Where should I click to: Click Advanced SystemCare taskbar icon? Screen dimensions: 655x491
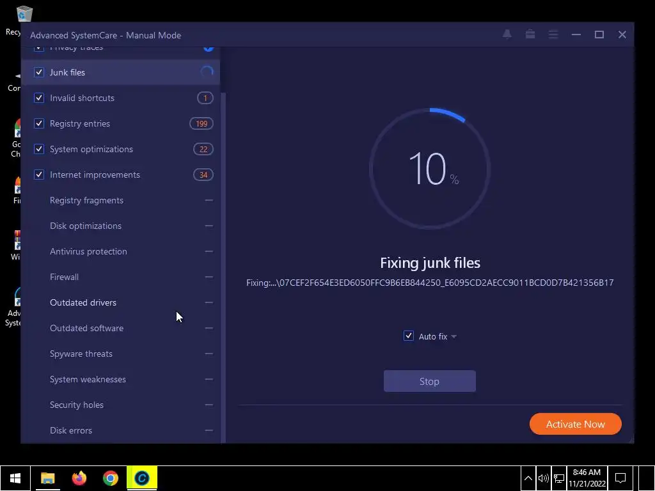tap(142, 478)
